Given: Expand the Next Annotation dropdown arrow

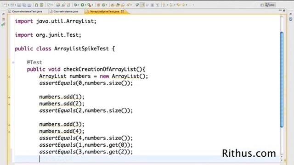Looking at the screenshot, I should click(167, 5).
